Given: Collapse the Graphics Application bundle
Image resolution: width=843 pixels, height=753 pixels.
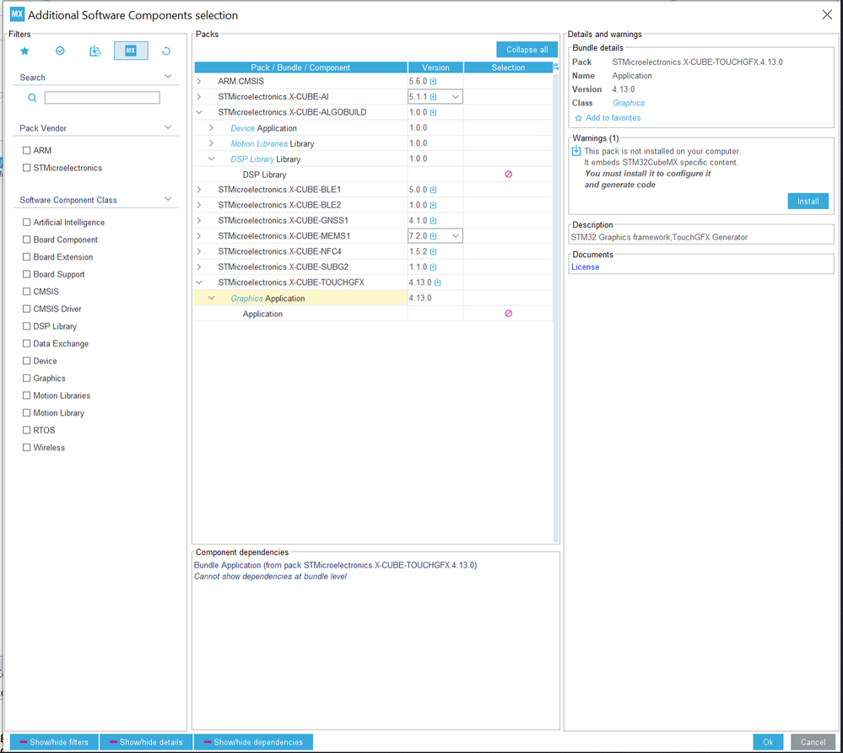Looking at the screenshot, I should click(x=211, y=299).
